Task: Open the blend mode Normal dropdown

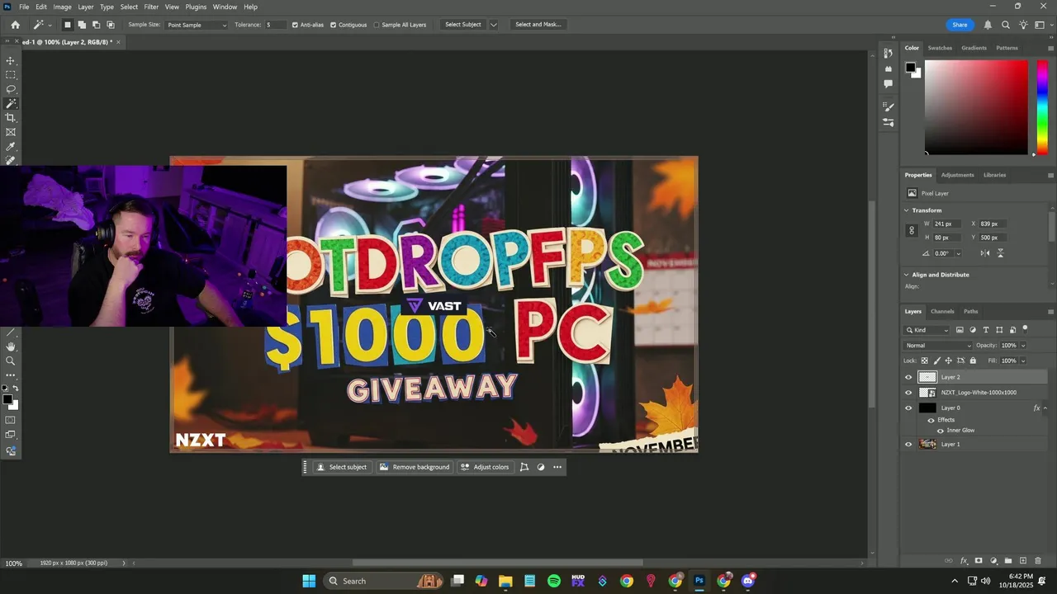Action: click(x=937, y=346)
